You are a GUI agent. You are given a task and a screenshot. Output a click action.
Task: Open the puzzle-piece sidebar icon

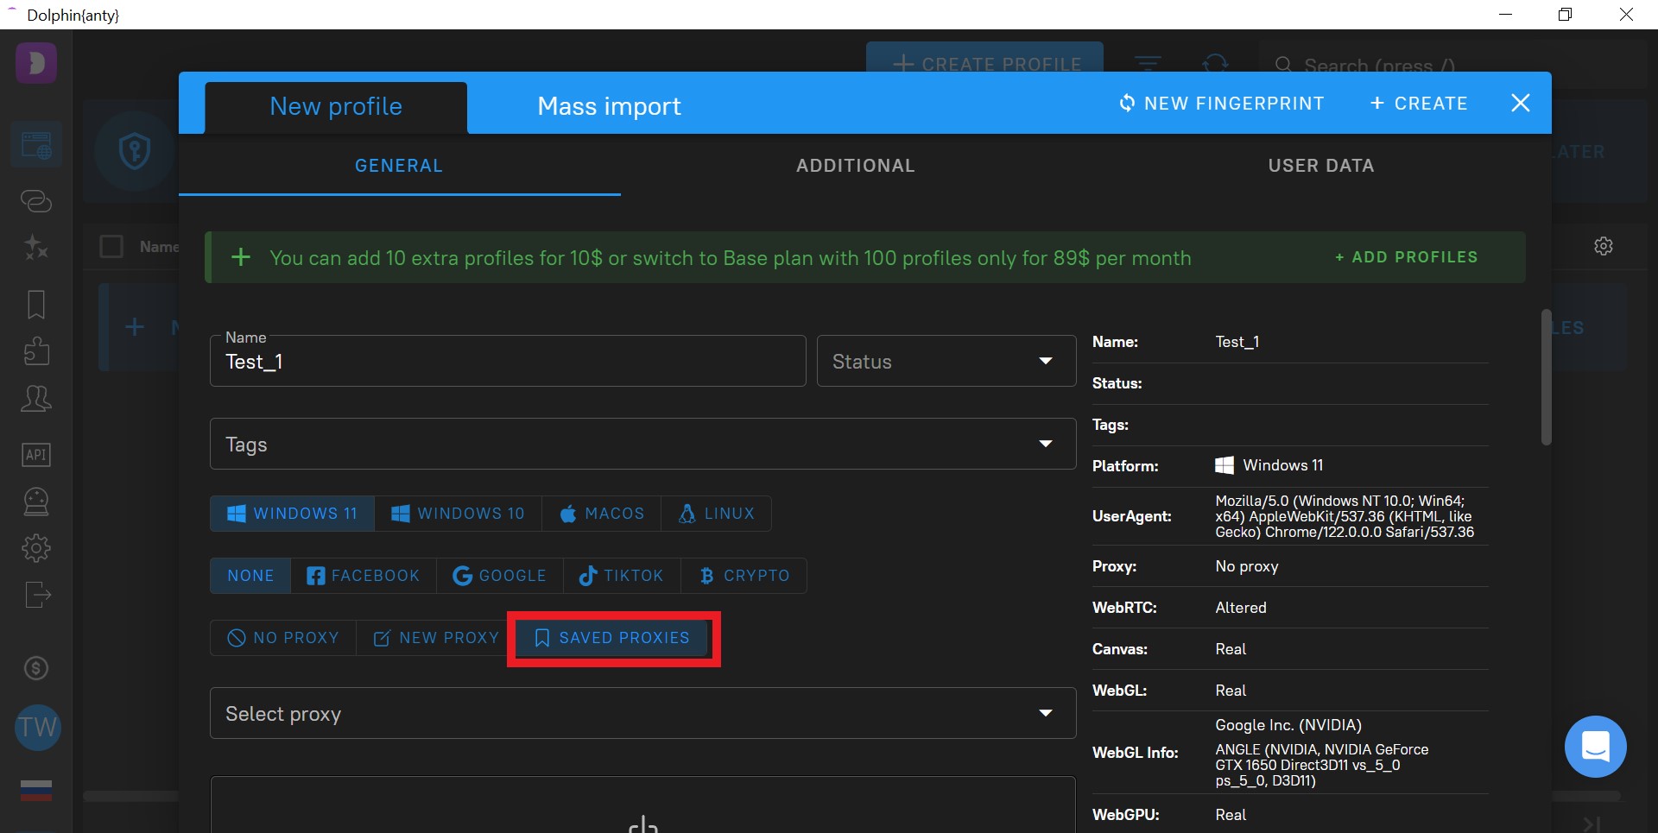[36, 350]
